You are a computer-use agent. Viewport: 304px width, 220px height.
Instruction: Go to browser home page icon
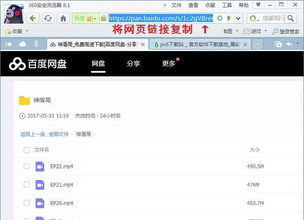[63, 18]
